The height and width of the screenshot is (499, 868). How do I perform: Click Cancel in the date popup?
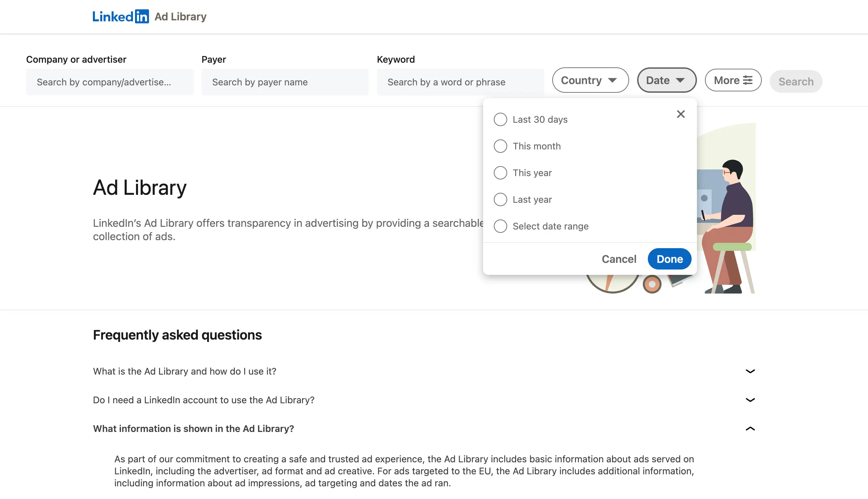coord(619,259)
